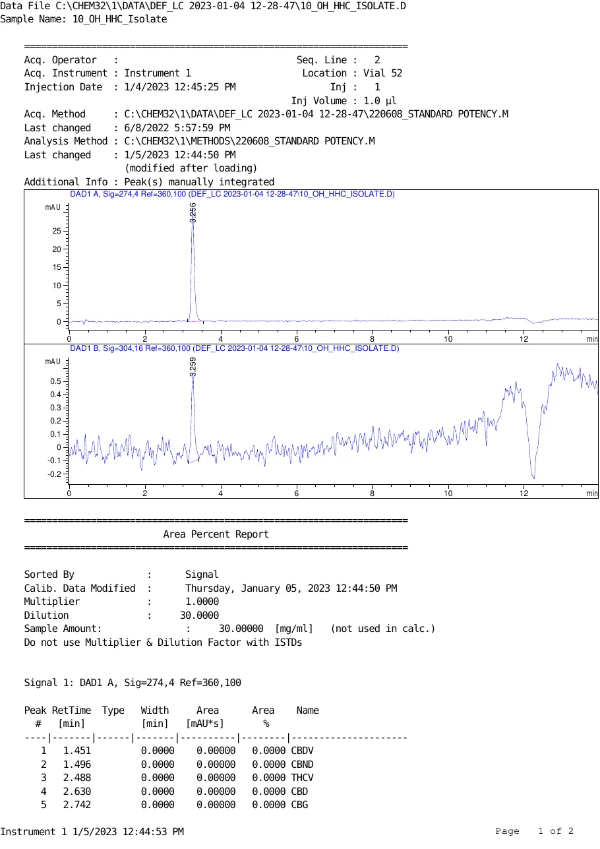Click Peak(s) manually integrated info line
The width and height of the screenshot is (600, 849).
(199, 182)
